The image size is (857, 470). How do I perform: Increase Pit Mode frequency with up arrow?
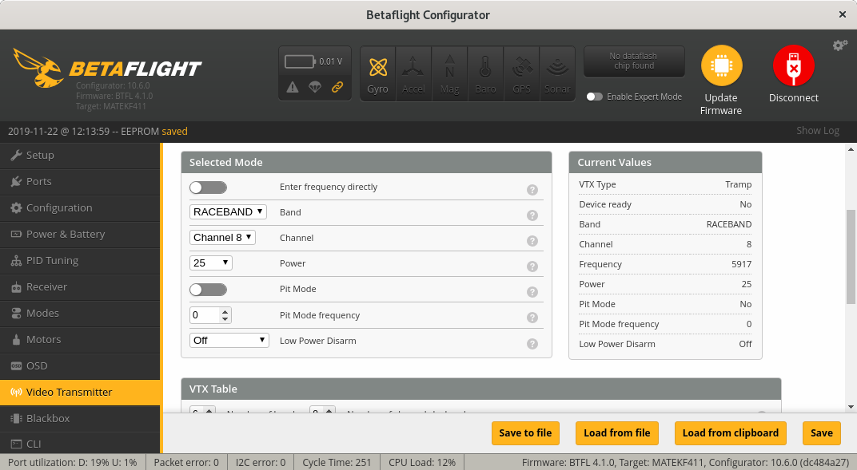[x=225, y=312]
